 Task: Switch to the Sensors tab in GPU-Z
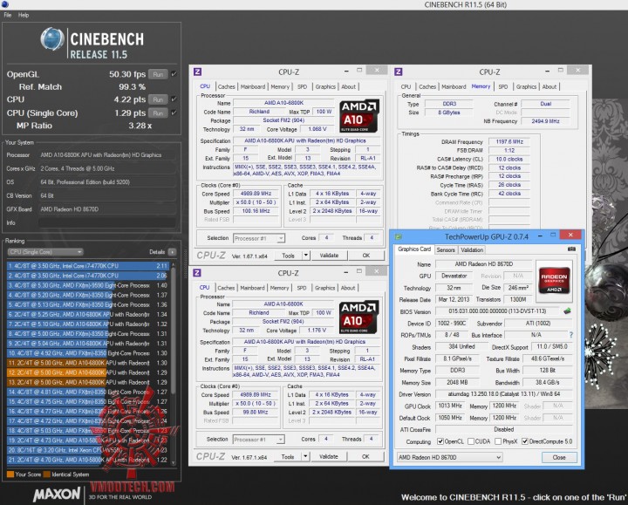(x=446, y=250)
